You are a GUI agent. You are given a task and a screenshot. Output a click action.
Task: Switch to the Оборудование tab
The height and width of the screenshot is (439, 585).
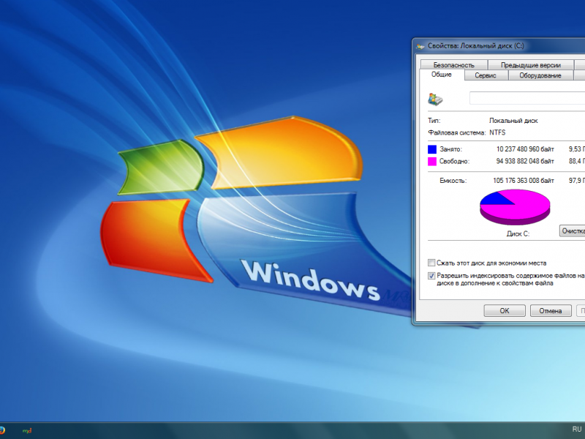coord(540,75)
